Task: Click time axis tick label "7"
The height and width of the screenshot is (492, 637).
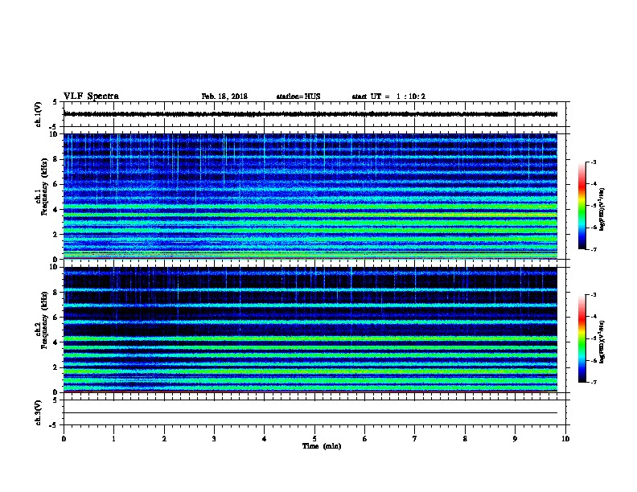Action: [415, 439]
